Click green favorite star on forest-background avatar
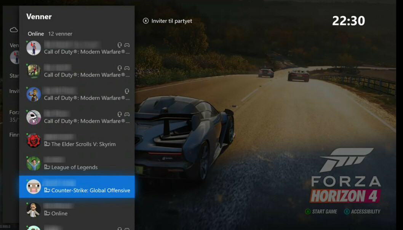403x230 pixels. pyautogui.click(x=27, y=64)
